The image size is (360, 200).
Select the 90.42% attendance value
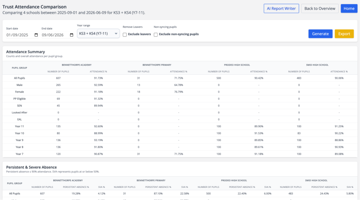click(259, 78)
